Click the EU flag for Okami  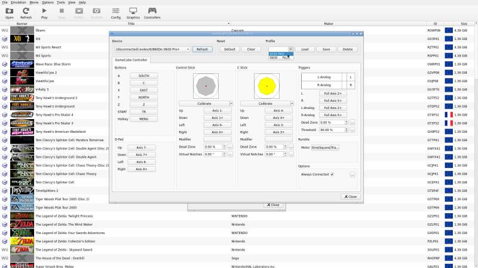coord(449,30)
